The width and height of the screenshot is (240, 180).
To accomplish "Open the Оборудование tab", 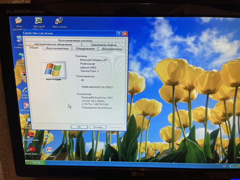I will [85, 49].
